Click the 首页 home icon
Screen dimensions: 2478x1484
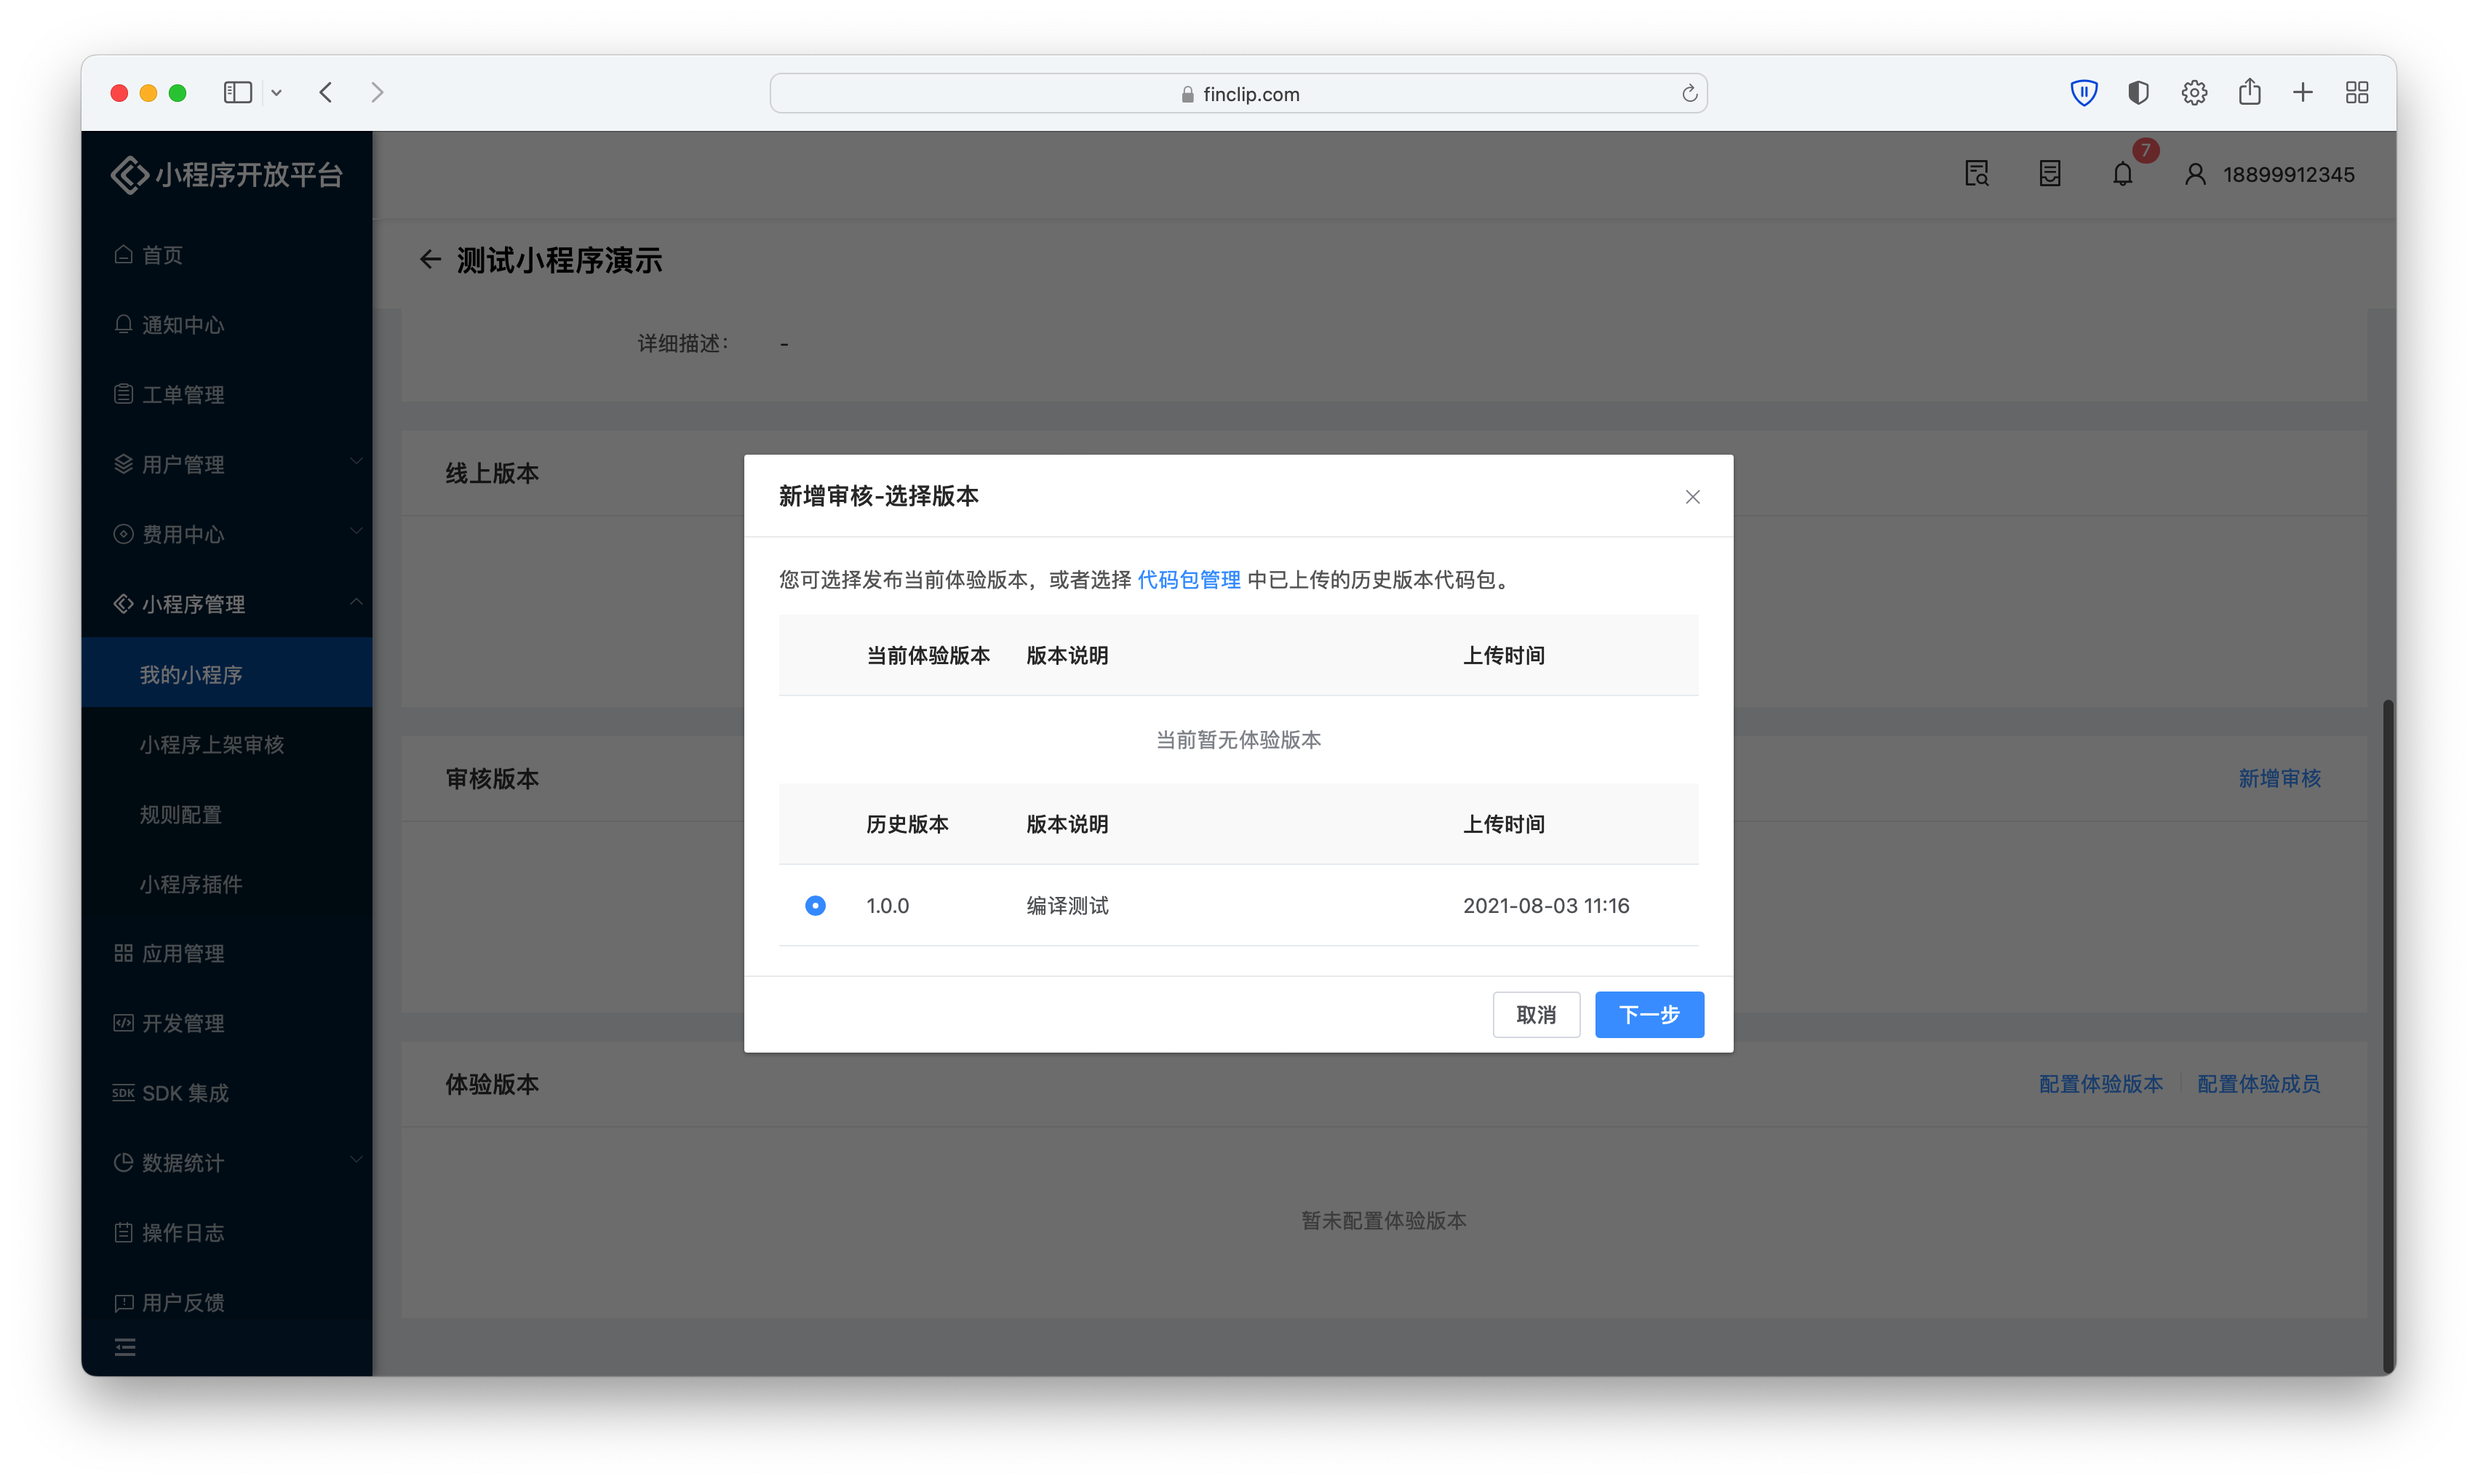(123, 254)
